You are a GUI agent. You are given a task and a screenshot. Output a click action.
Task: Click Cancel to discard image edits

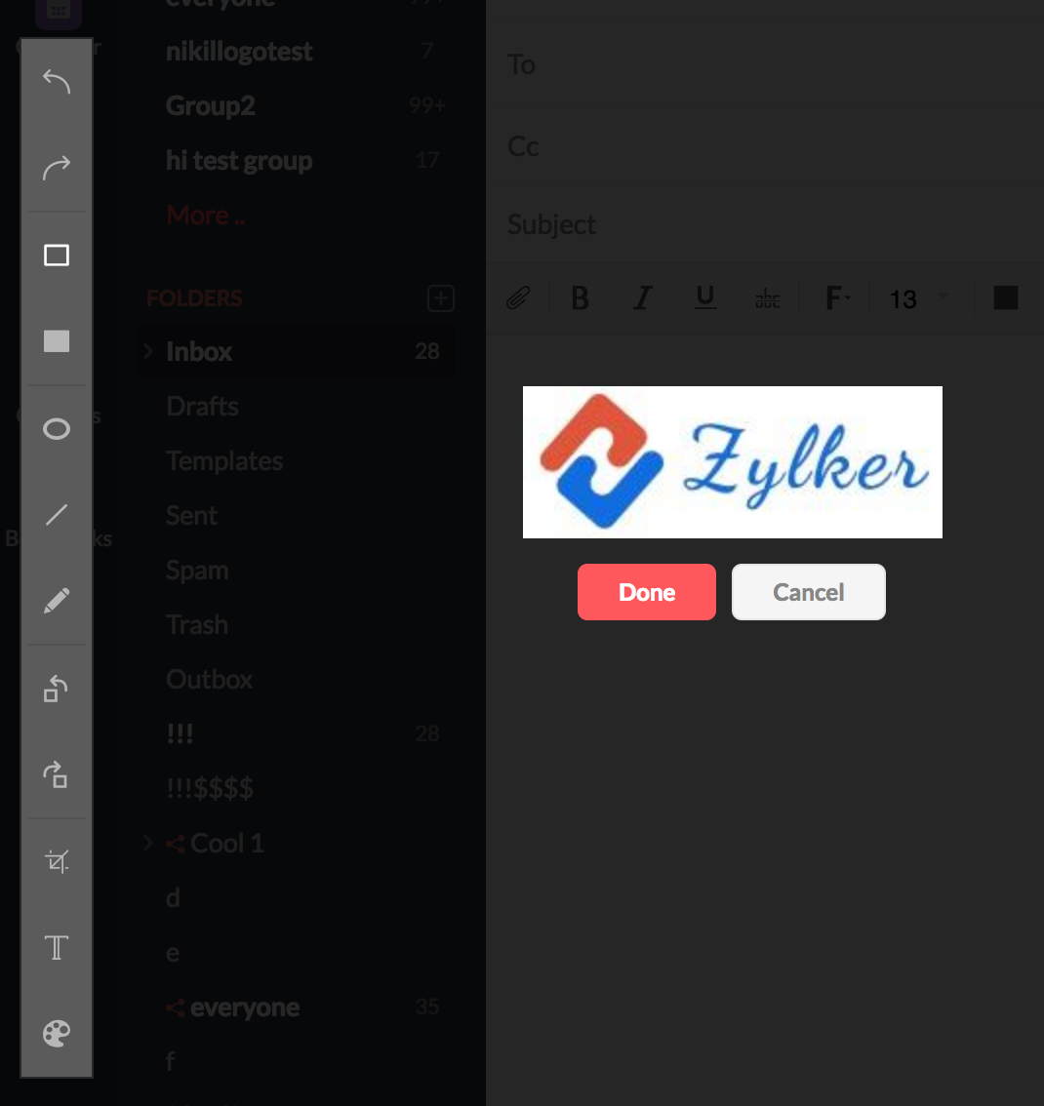tap(809, 592)
